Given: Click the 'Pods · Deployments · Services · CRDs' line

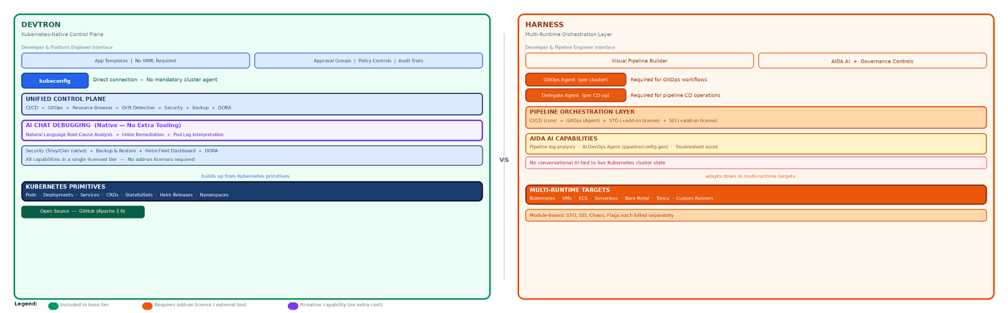Looking at the screenshot, I should tap(127, 195).
